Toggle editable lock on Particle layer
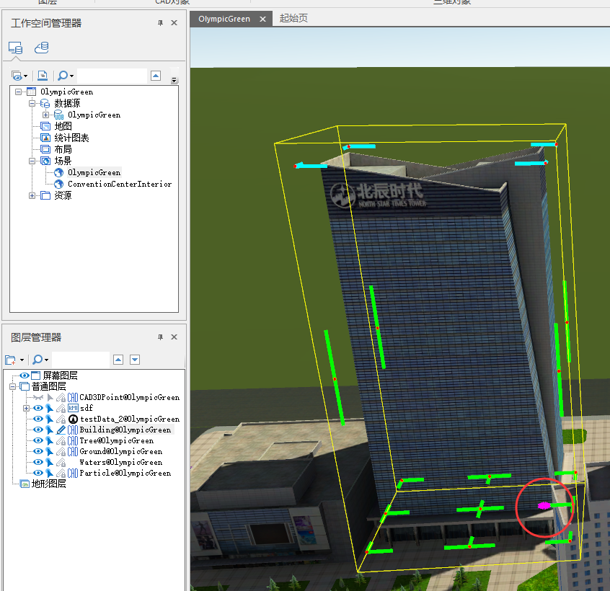Image resolution: width=610 pixels, height=591 pixels. coord(61,474)
